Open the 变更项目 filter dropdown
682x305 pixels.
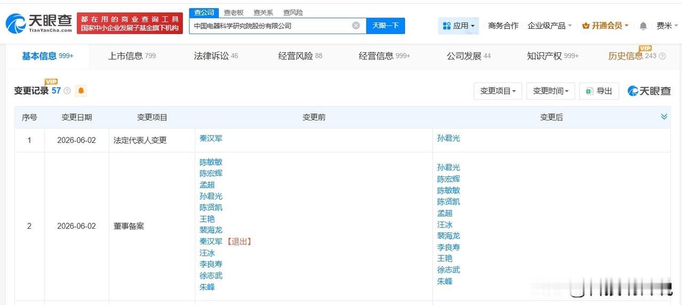(497, 91)
